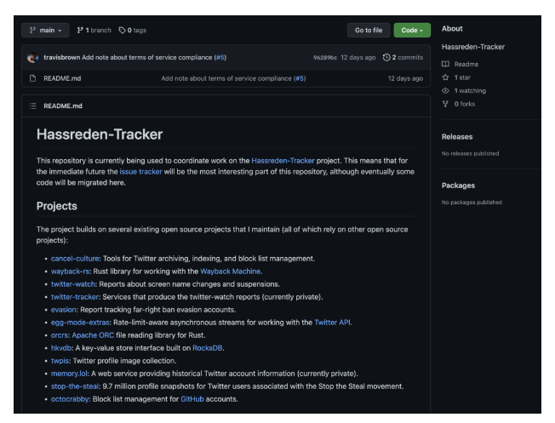Viewport: 555px width, 423px height.
Task: Click the star icon in About
Action: (447, 76)
